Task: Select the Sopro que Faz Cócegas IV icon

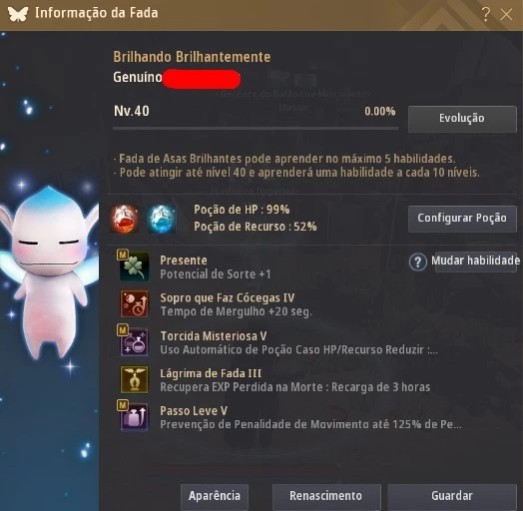Action: coord(135,303)
